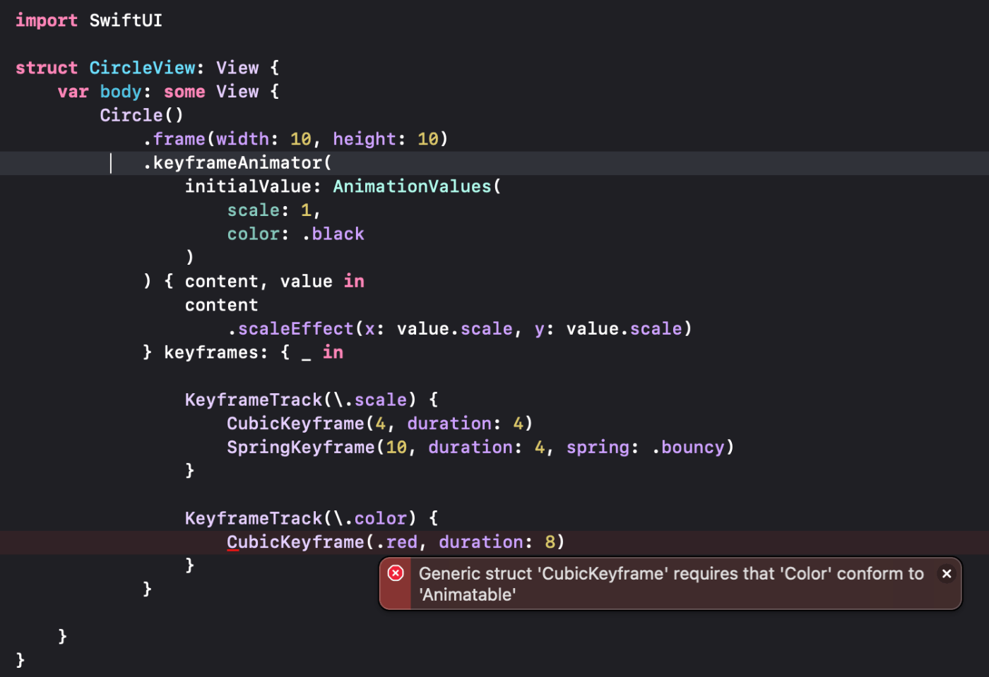
Task: Click 'KeyframeTrack(\.color)' line
Action: point(312,518)
